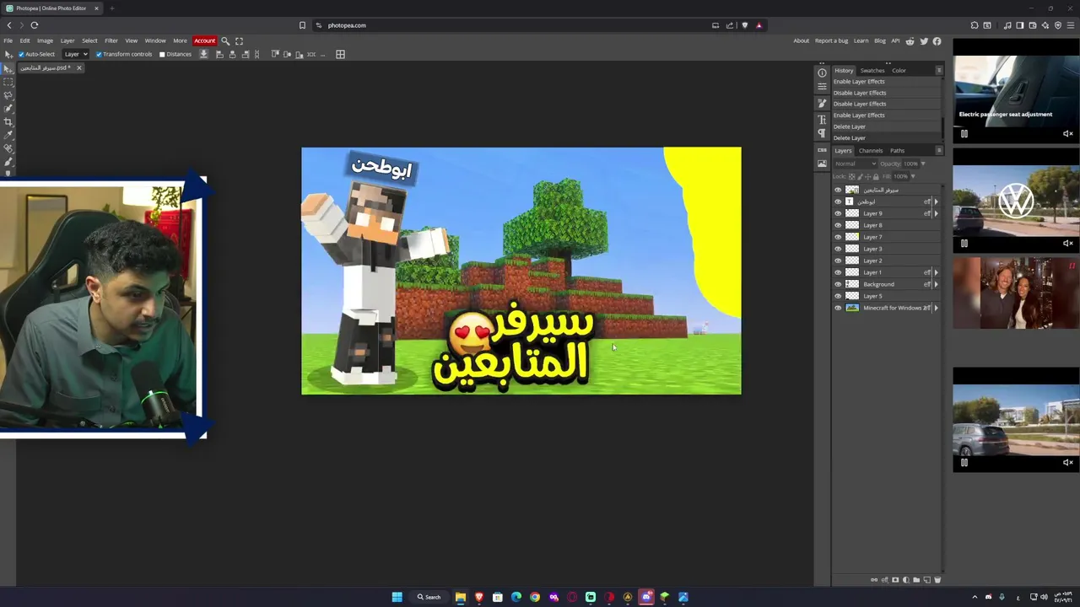Open Photopea's Facebook page icon
Screen dimensions: 1080x607
click(937, 40)
